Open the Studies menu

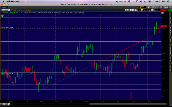point(155,10)
